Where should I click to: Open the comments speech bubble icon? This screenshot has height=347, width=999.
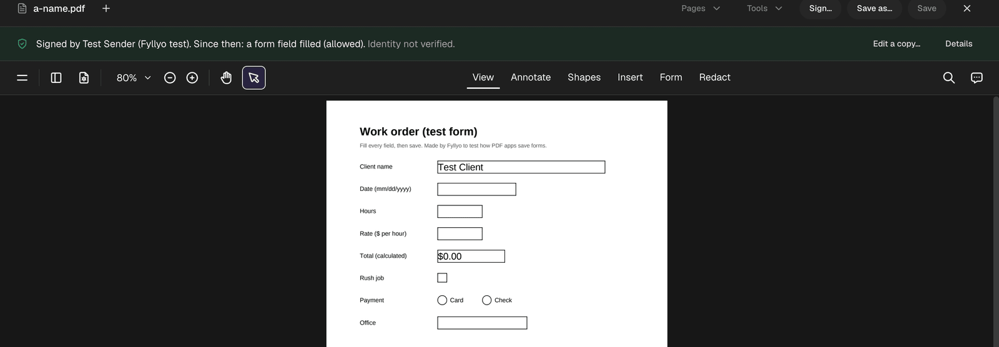[x=977, y=78]
